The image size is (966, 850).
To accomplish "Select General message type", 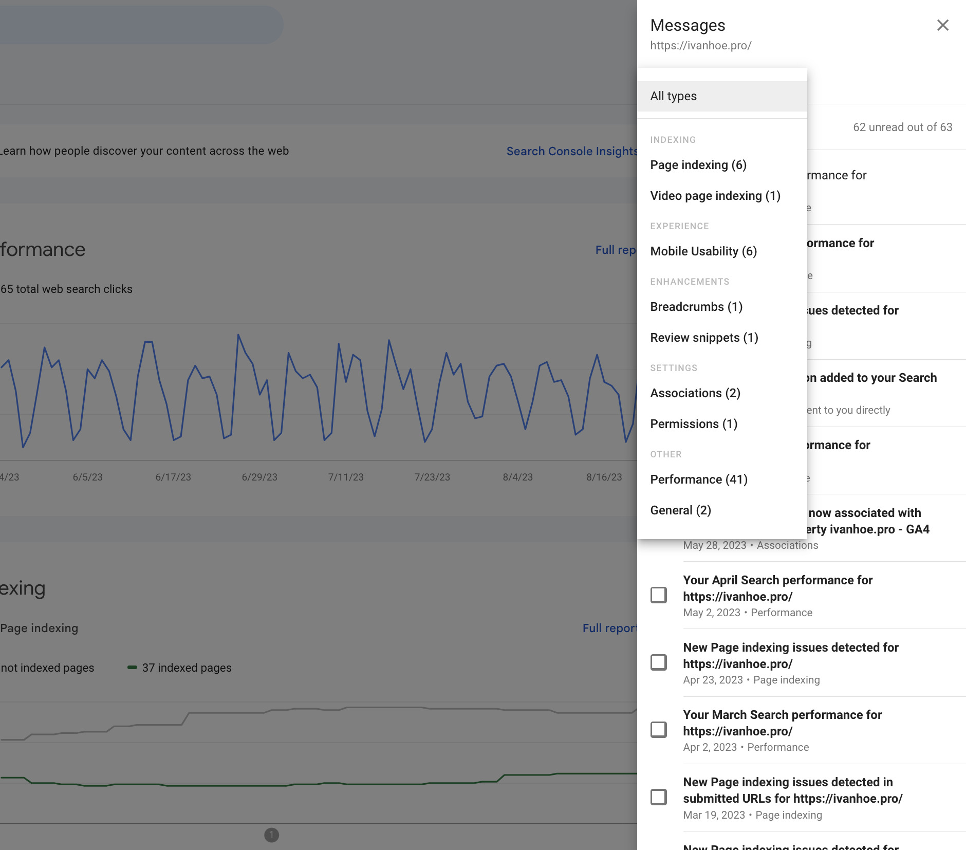I will 680,510.
